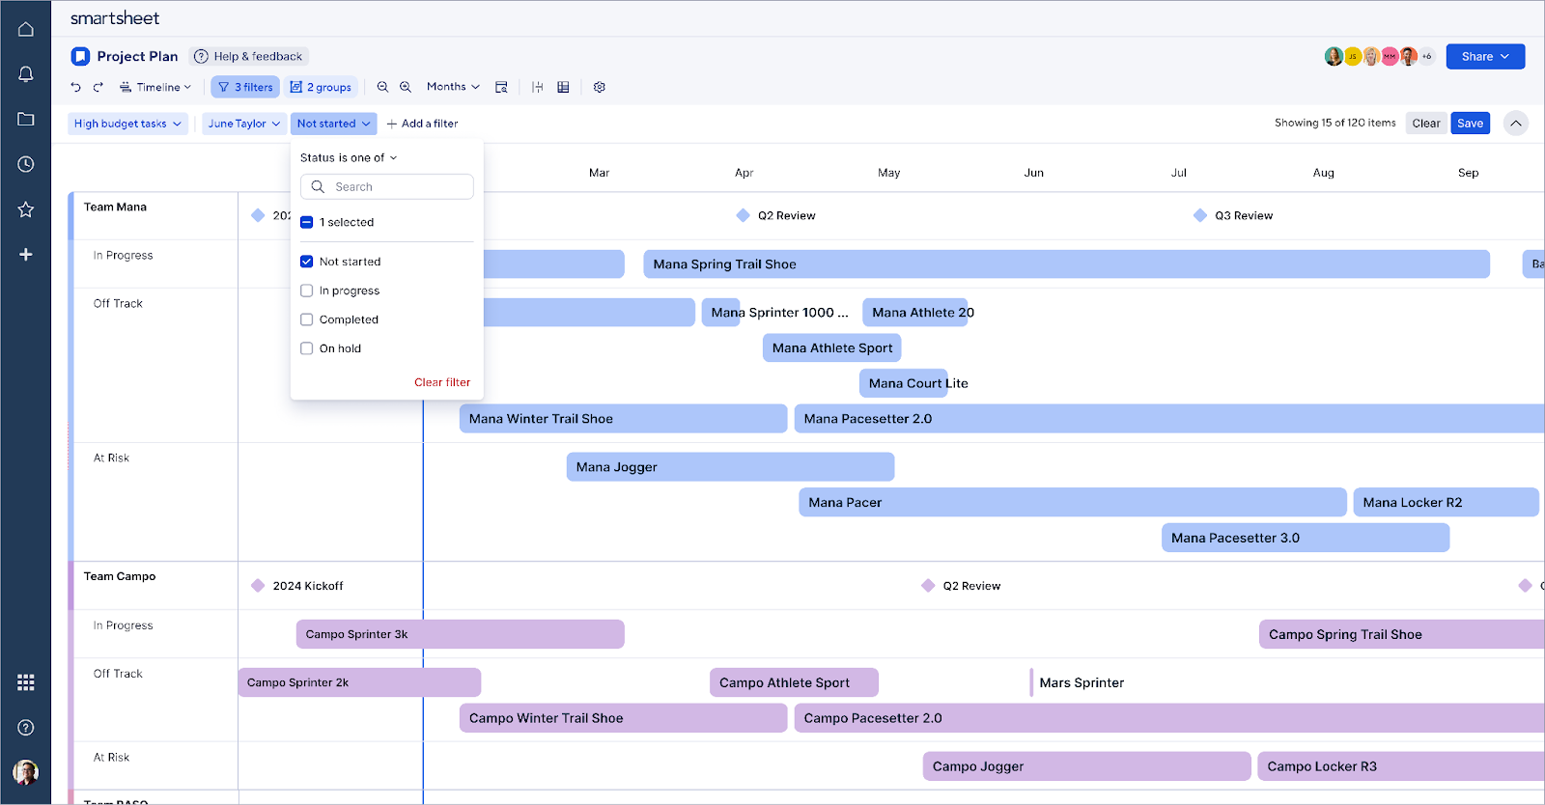This screenshot has height=805, width=1545.
Task: Select the Mana Pacesetter 3.0 bar
Action: pos(1306,538)
